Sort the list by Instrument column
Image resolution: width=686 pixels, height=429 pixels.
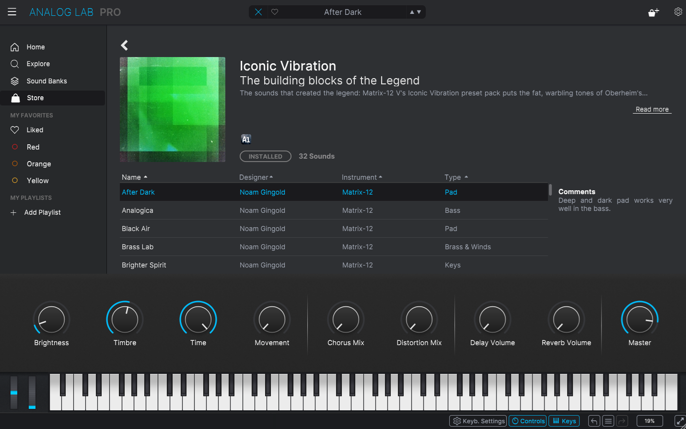click(362, 177)
